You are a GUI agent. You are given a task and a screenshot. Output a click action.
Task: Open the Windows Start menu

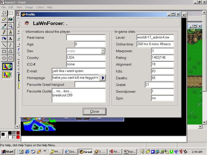point(8,152)
